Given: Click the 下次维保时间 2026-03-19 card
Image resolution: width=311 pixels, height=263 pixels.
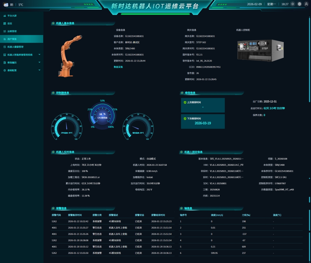Looking at the screenshot, I should 203,121.
